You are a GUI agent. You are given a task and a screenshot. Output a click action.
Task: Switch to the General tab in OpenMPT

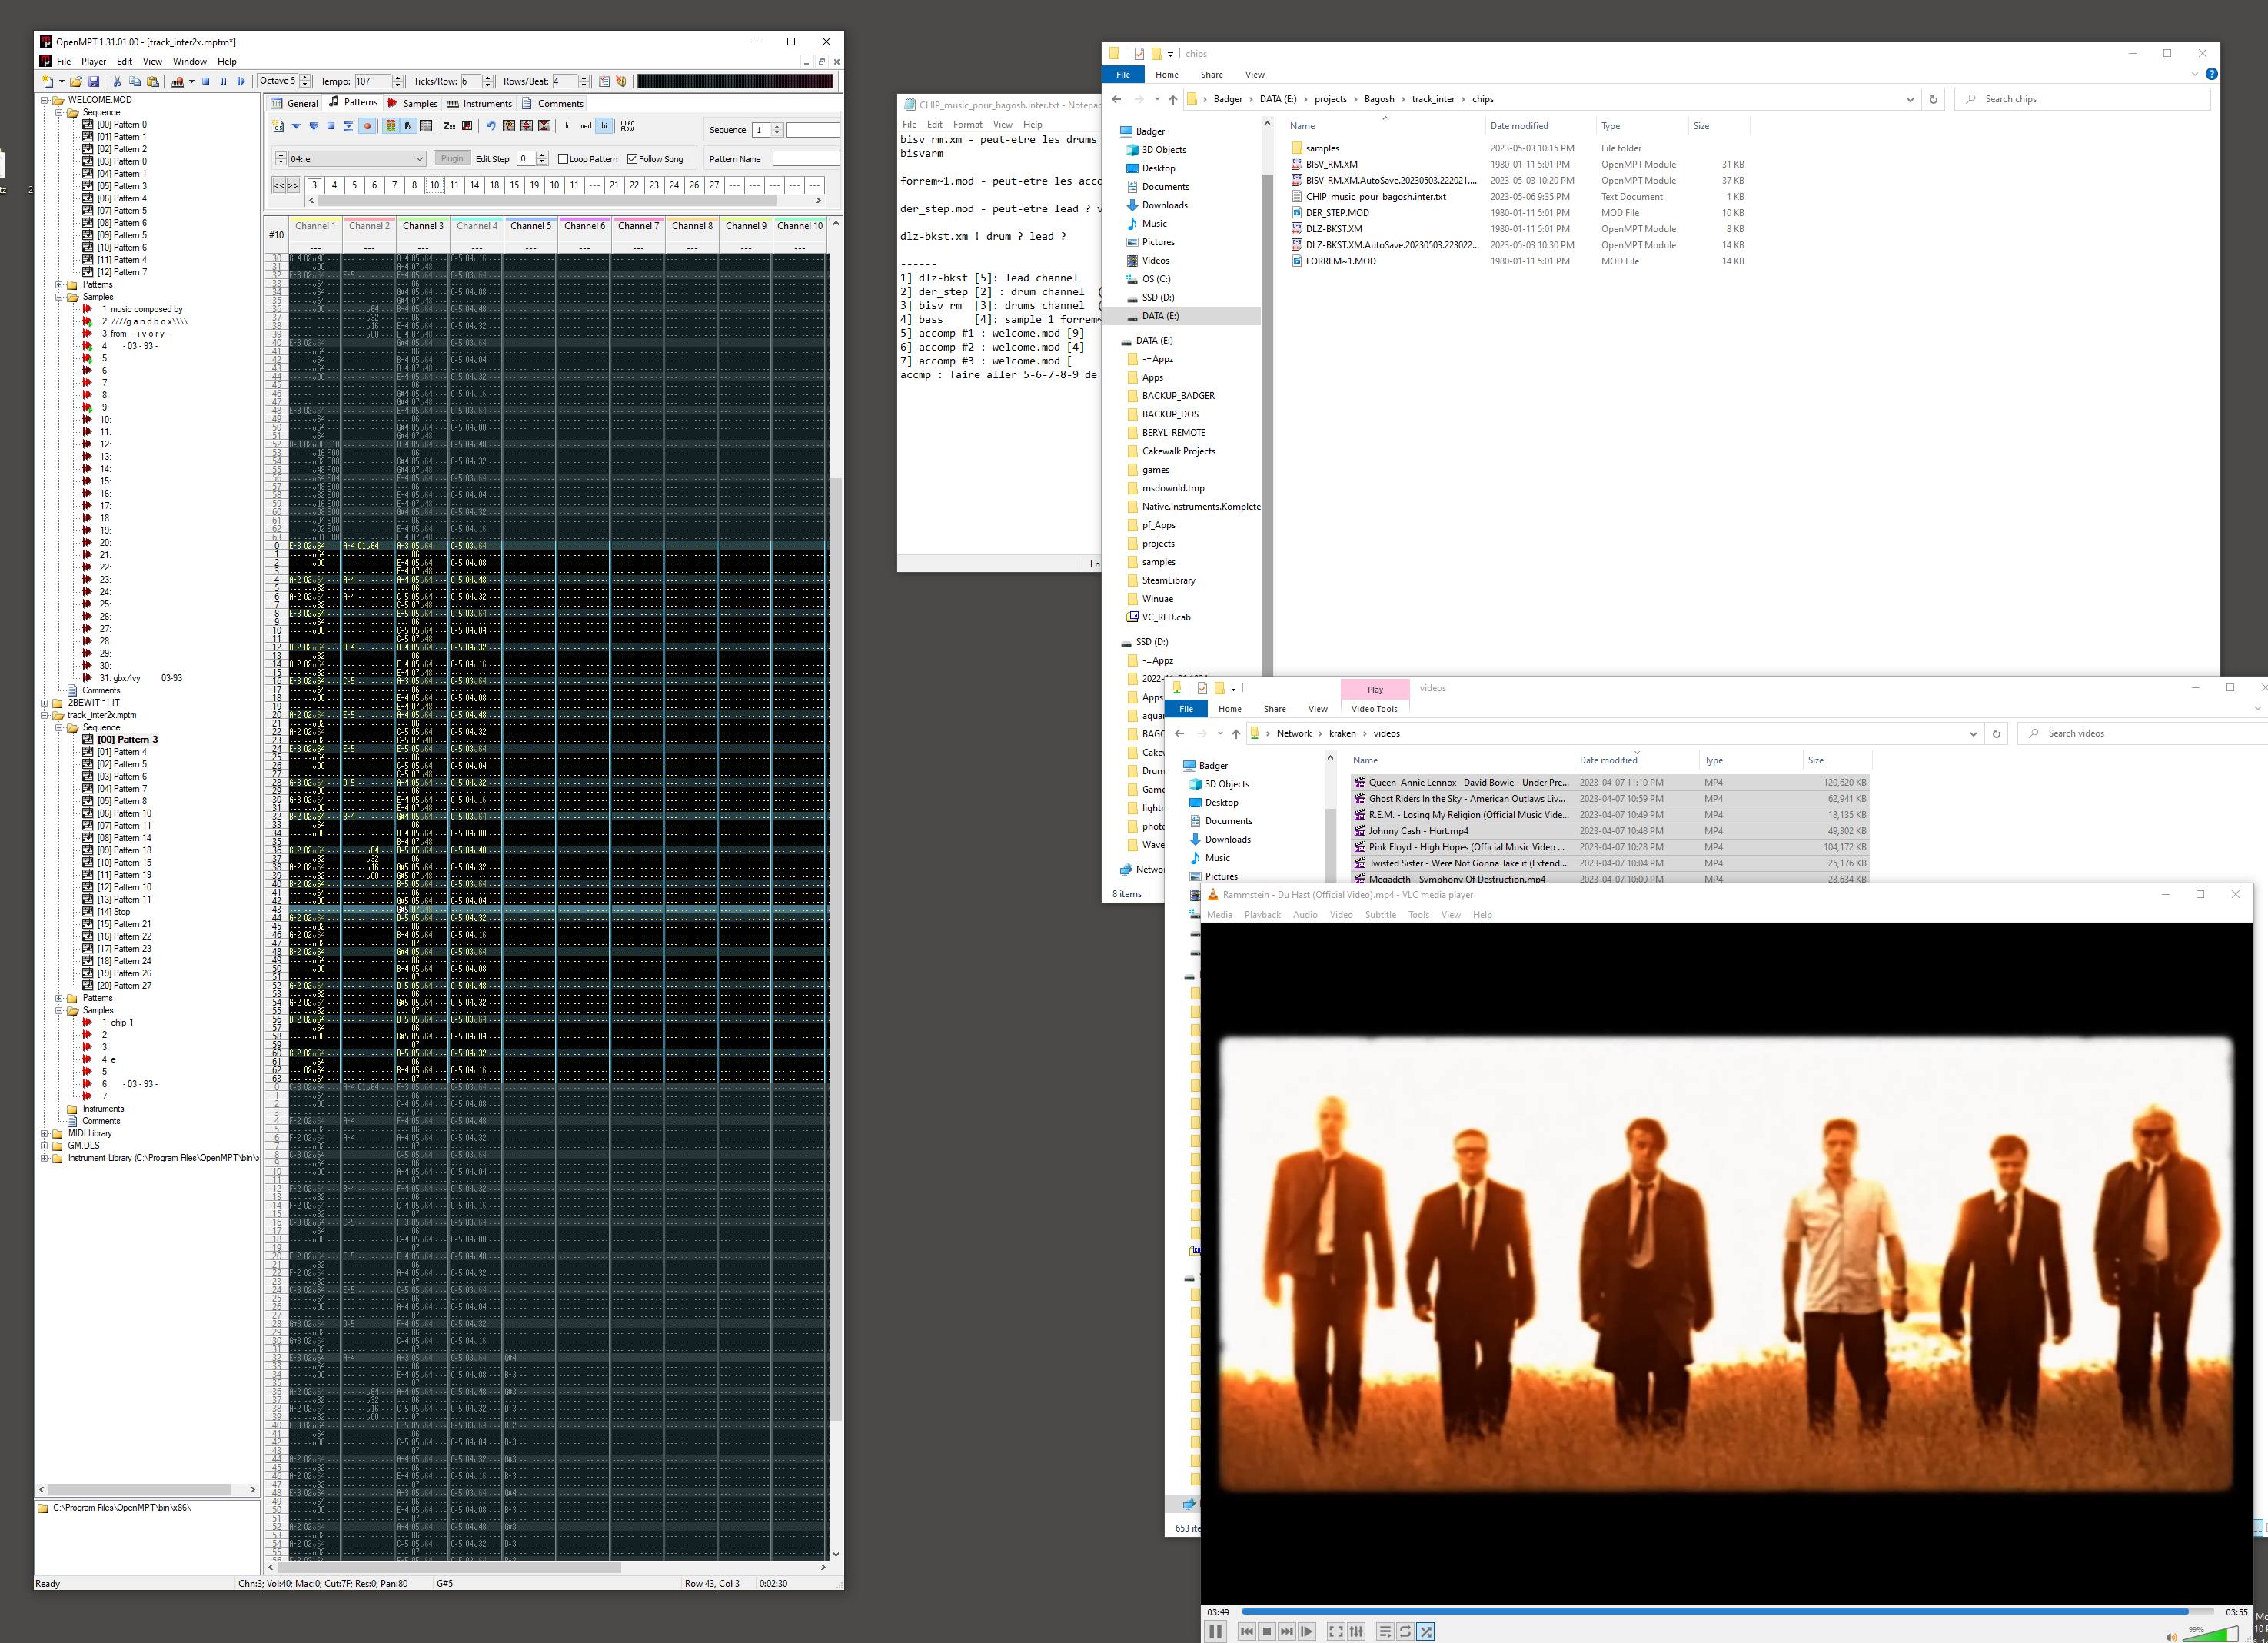pyautogui.click(x=294, y=103)
